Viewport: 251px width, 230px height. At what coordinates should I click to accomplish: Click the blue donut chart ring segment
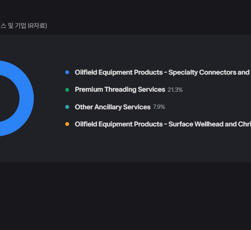coord(26,98)
